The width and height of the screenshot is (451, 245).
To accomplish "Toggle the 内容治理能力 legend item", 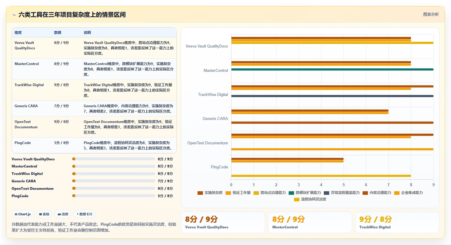I will (x=377, y=193).
